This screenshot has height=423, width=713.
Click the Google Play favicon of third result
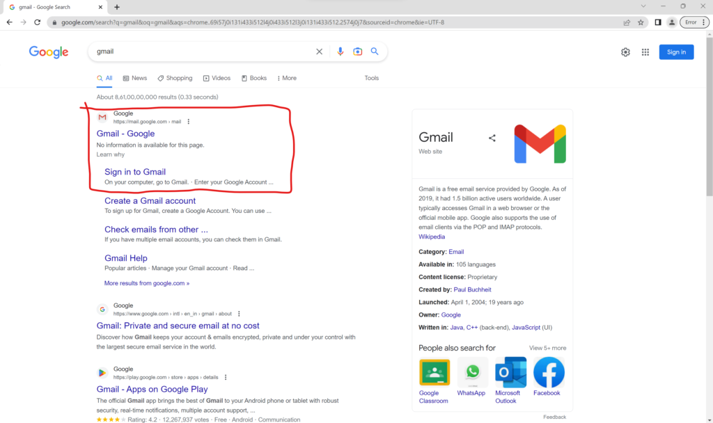102,373
